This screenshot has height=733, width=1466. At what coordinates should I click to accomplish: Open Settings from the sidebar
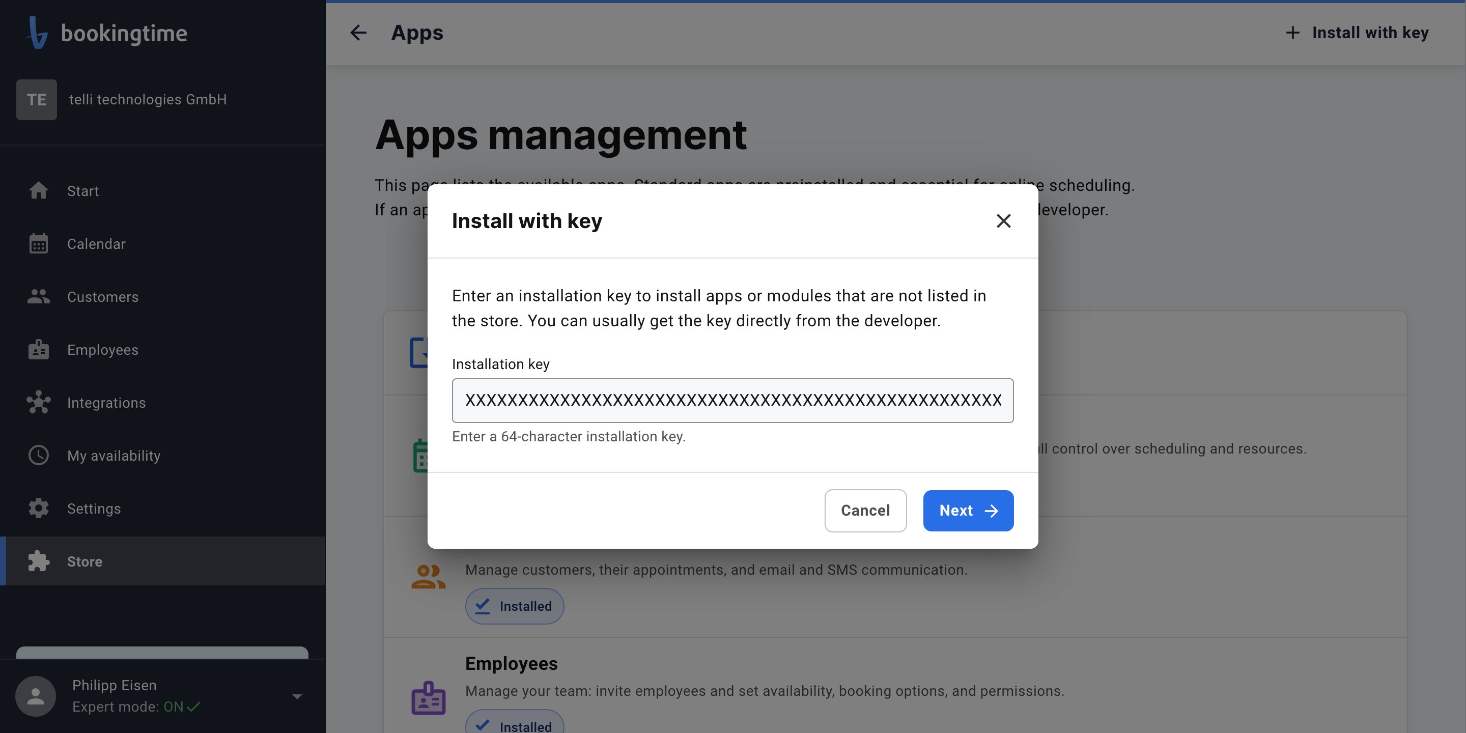(162, 508)
